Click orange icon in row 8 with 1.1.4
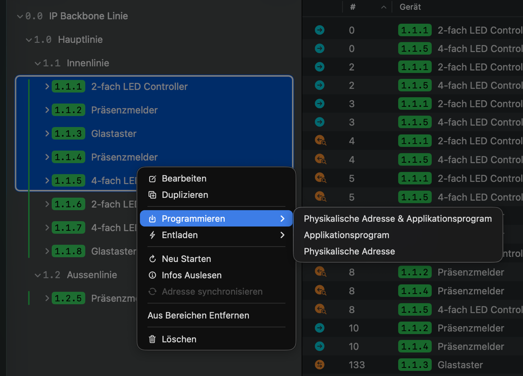The height and width of the screenshot is (376, 523). coord(320,291)
